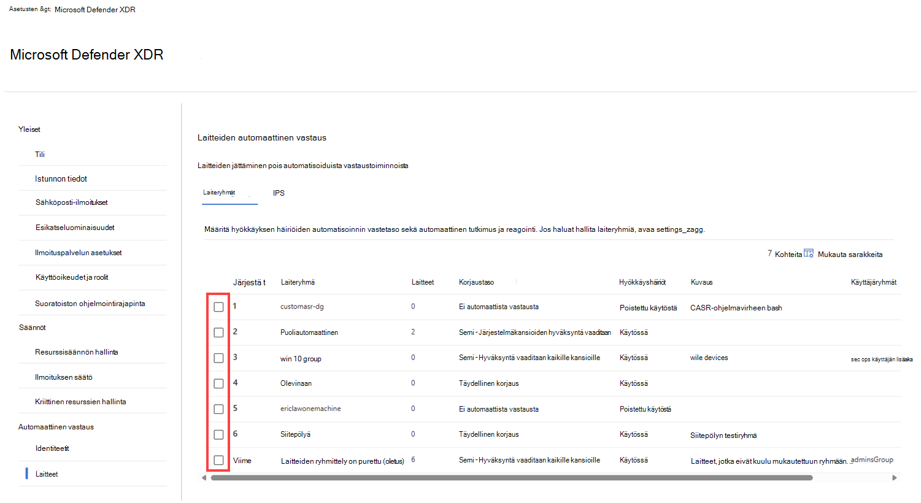921x503 pixels.
Task: Click Laitteiden ryhmittely on purettu (oletus)
Action: 342,461
